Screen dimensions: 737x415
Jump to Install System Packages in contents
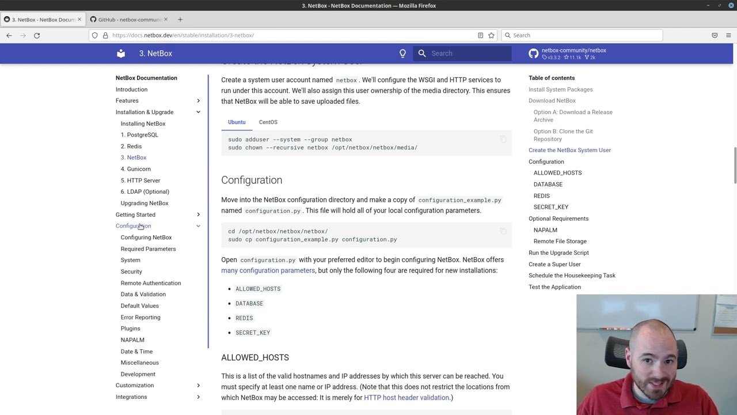coord(561,89)
